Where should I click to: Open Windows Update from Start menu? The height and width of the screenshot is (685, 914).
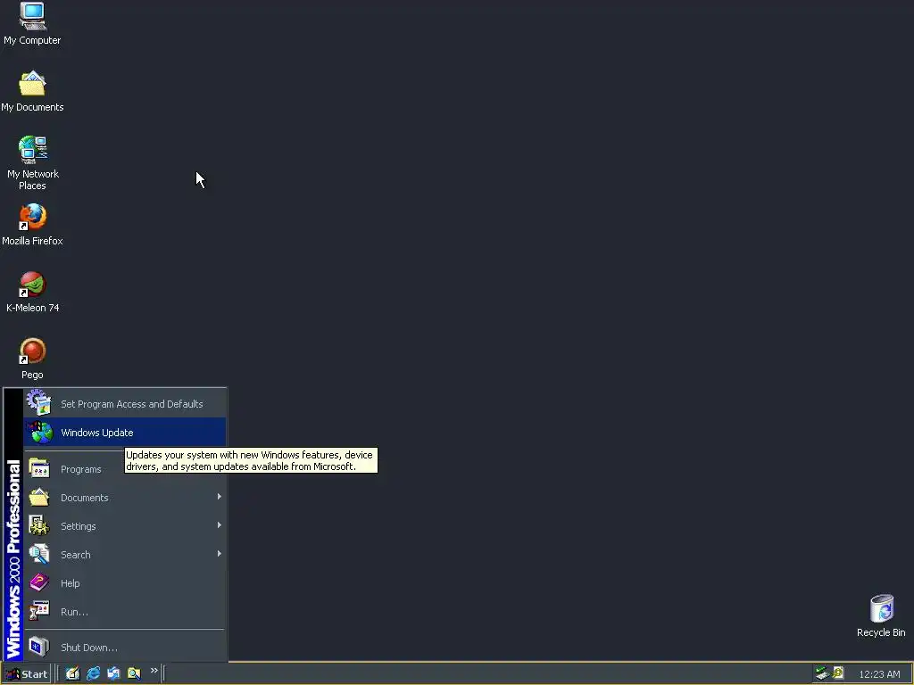[x=125, y=433]
